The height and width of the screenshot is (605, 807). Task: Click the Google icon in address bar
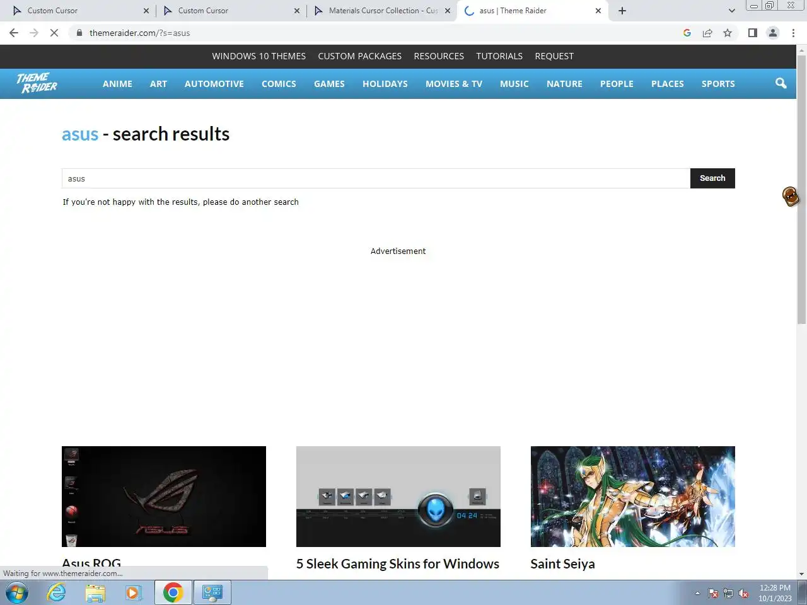point(687,33)
